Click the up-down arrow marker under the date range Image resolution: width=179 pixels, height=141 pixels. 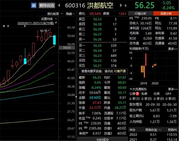tap(25, 26)
